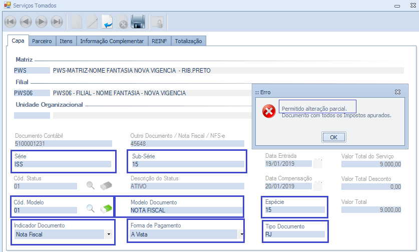Expand the Forma de Pagamento dropdown

[x=242, y=234]
